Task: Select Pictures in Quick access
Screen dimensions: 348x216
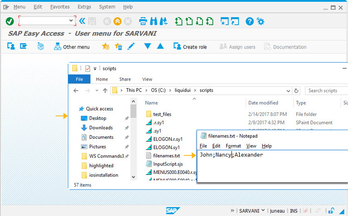Action: point(97,147)
